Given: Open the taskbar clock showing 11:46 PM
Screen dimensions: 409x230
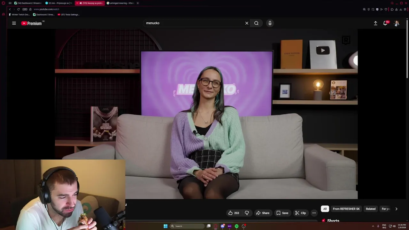Looking at the screenshot, I should click(402, 226).
